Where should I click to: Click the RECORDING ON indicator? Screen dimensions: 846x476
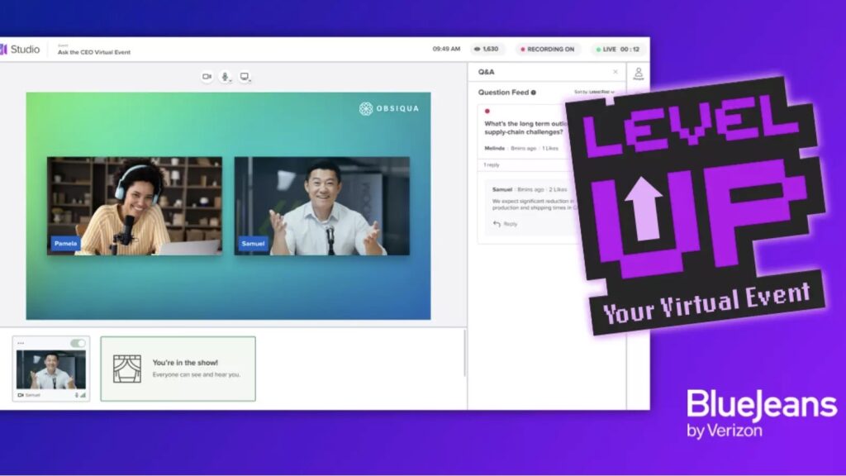(x=547, y=50)
